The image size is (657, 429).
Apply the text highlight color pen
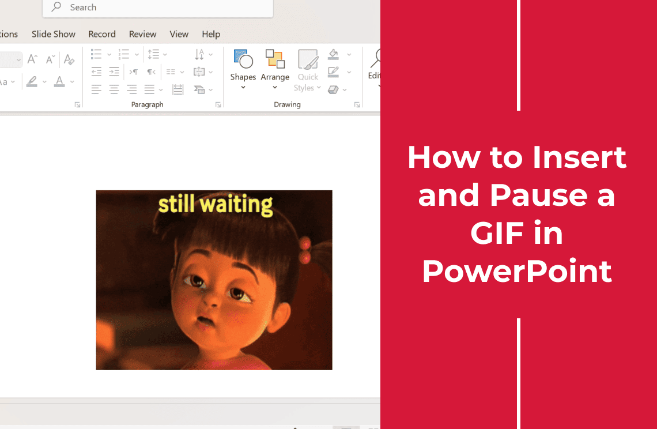pos(32,81)
